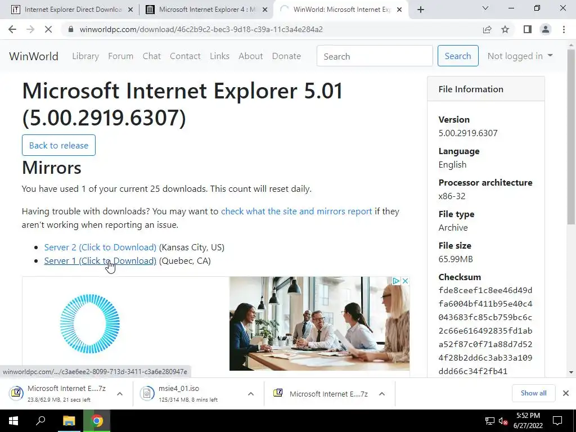Close the WinWorld tab
Image resolution: width=576 pixels, height=432 pixels.
click(400, 10)
